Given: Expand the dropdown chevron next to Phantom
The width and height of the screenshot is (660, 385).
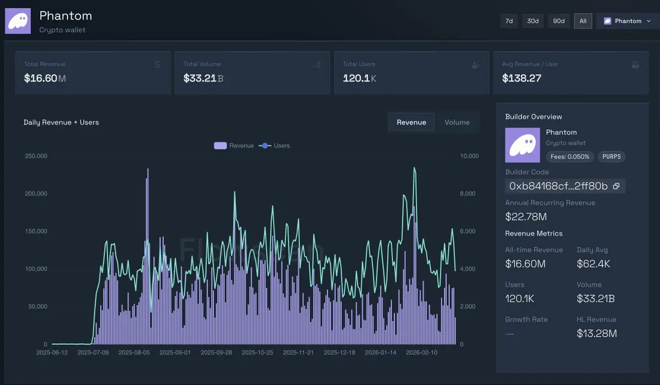Looking at the screenshot, I should pyautogui.click(x=649, y=21).
